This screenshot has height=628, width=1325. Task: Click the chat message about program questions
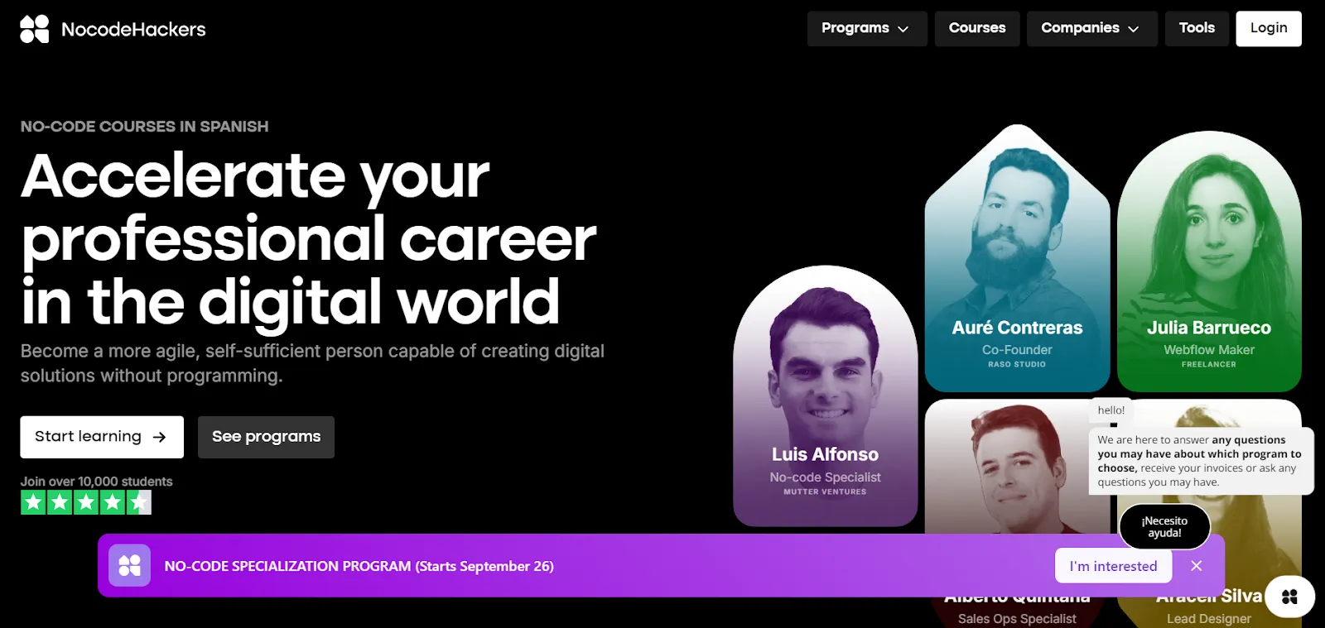1201,461
